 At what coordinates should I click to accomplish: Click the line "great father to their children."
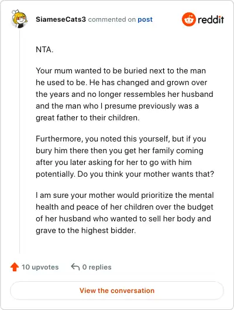[x=88, y=117]
